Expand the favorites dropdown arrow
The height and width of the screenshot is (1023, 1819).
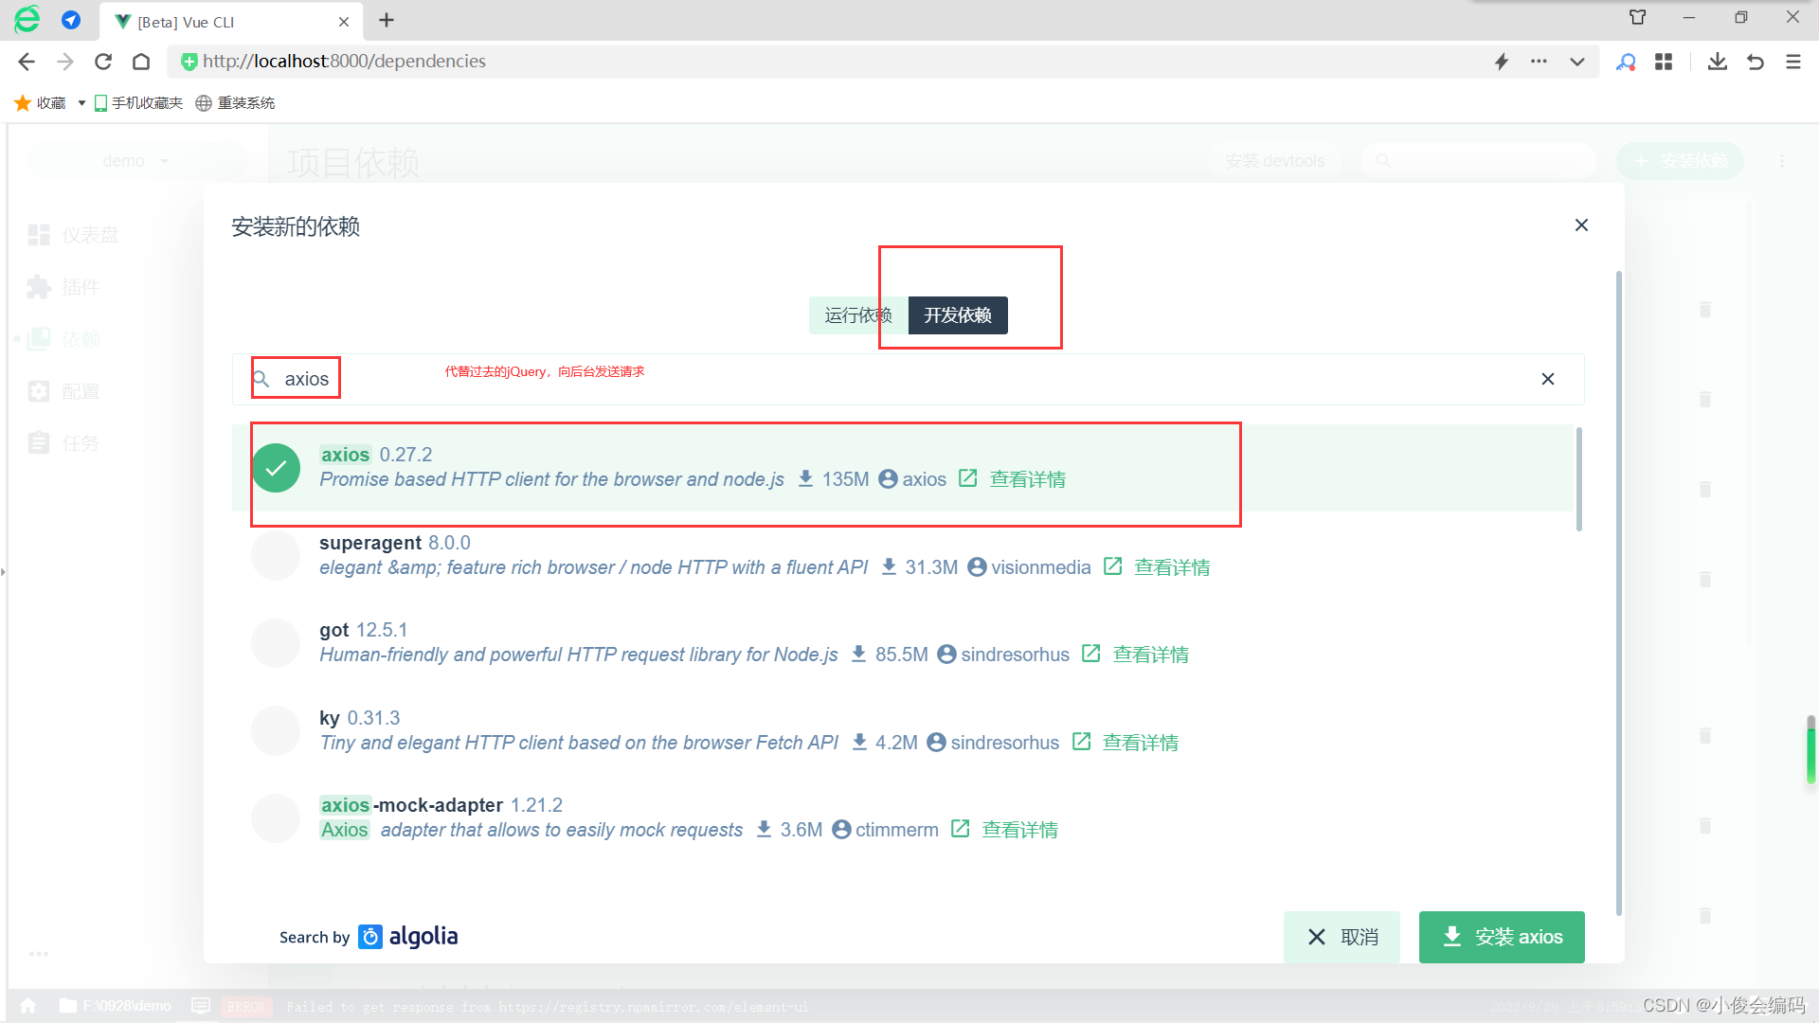81,102
